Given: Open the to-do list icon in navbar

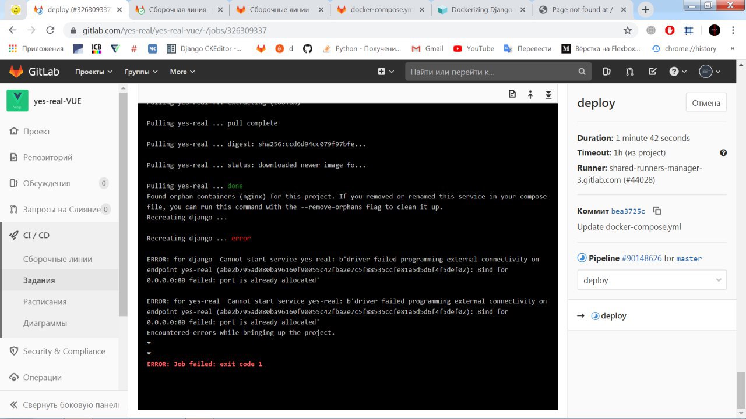Looking at the screenshot, I should click(653, 72).
